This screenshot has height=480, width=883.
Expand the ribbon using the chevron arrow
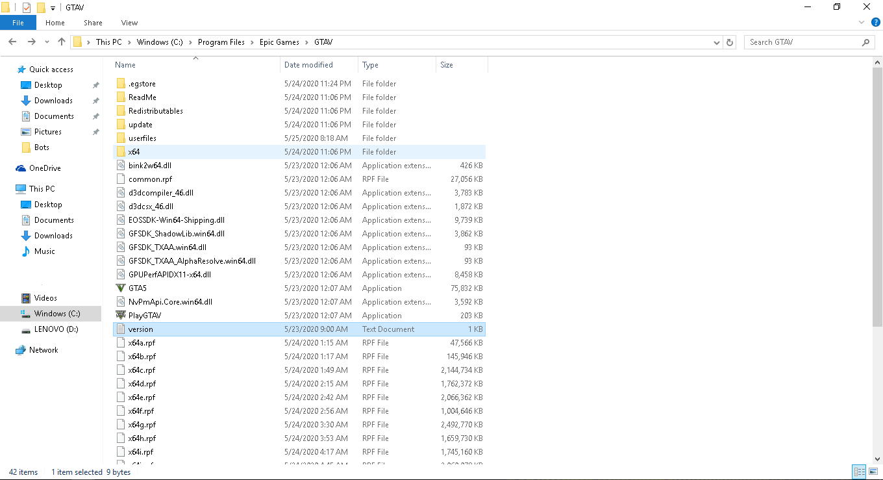(x=862, y=21)
